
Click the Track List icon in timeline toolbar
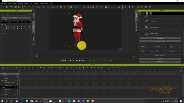[3, 68]
